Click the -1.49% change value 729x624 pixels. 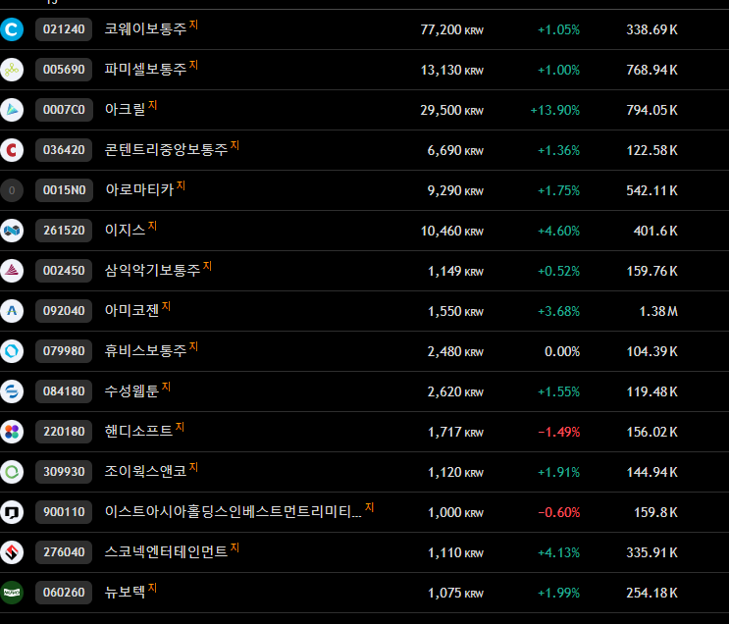pyautogui.click(x=559, y=433)
